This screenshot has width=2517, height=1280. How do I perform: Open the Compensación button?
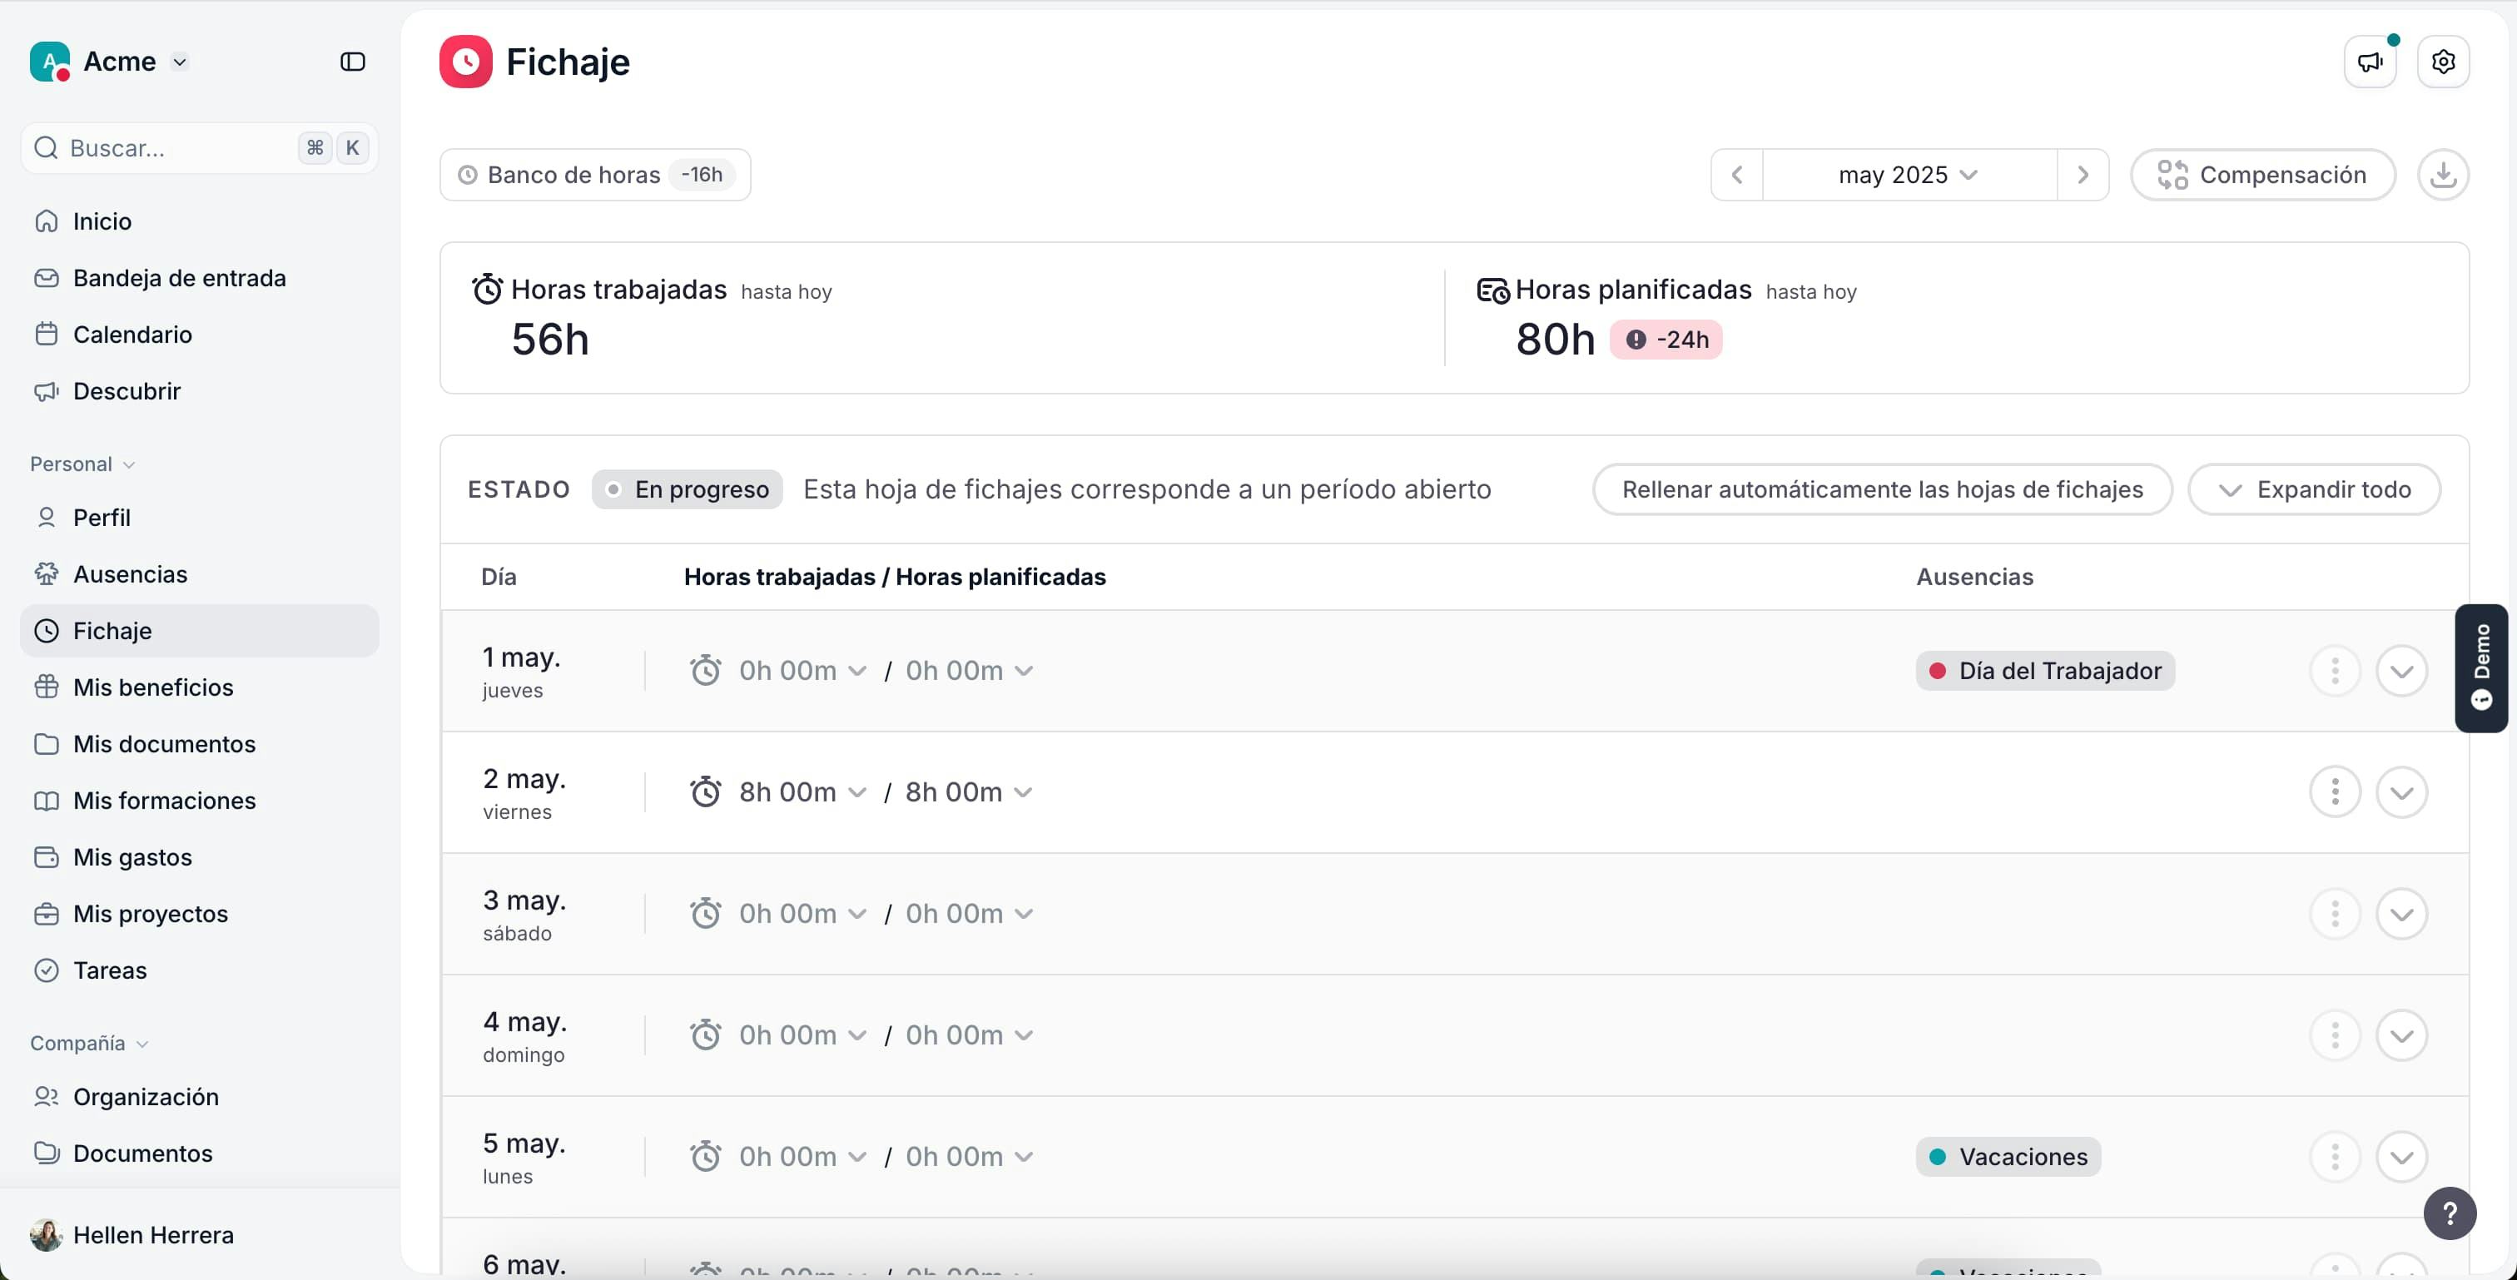pyautogui.click(x=2262, y=175)
